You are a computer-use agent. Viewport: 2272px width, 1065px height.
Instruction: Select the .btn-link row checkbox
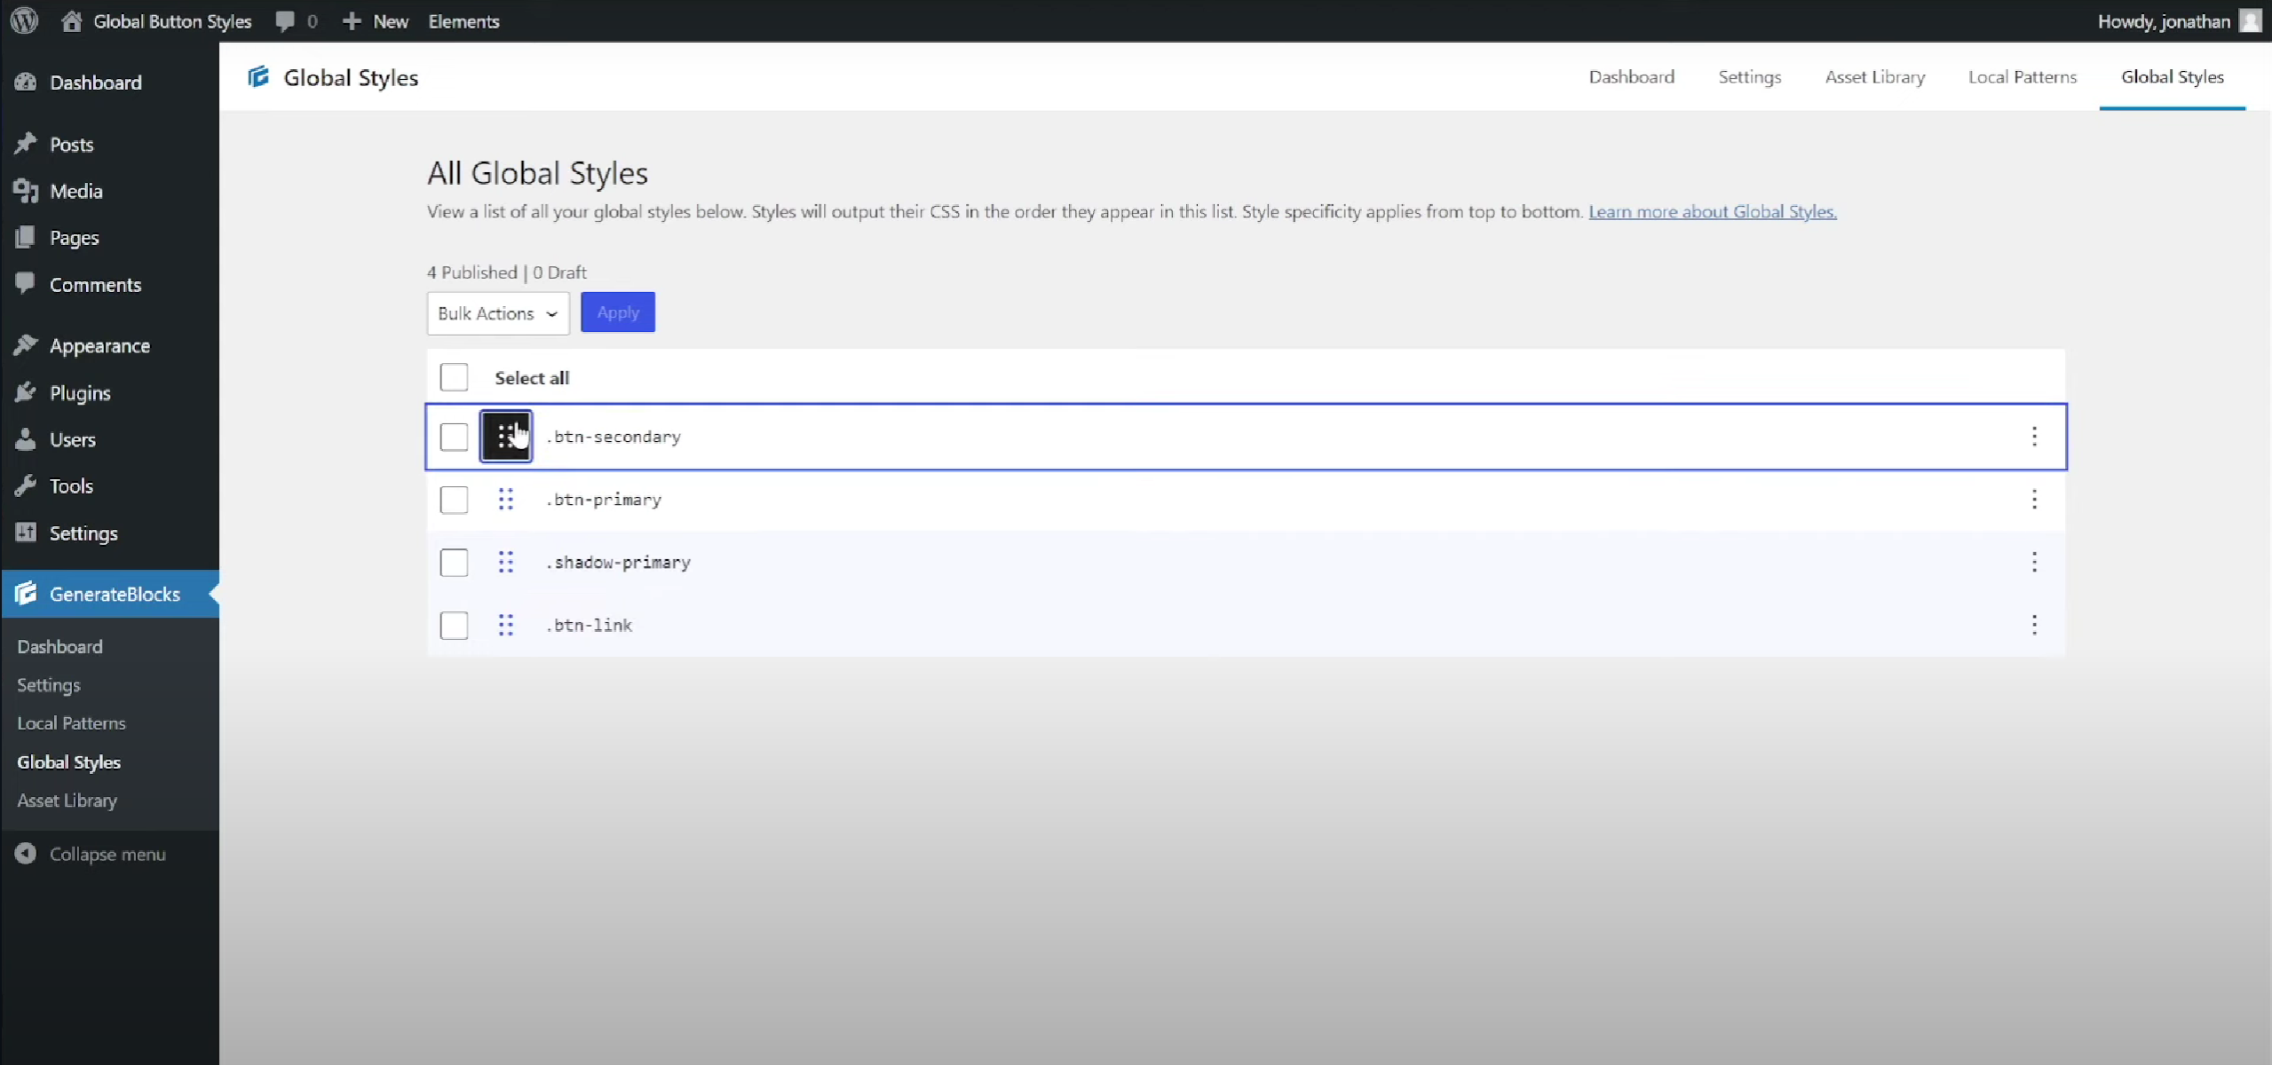point(454,625)
